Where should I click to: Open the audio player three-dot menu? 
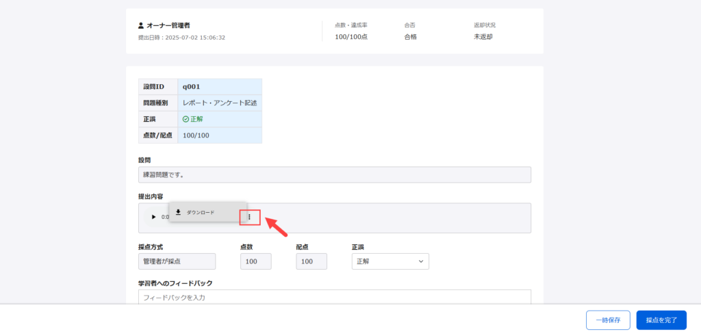click(x=249, y=217)
